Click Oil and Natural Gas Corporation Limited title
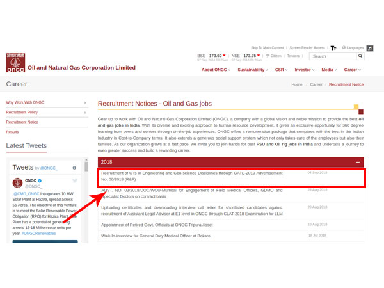Image resolution: width=384 pixels, height=288 pixels. [x=81, y=68]
